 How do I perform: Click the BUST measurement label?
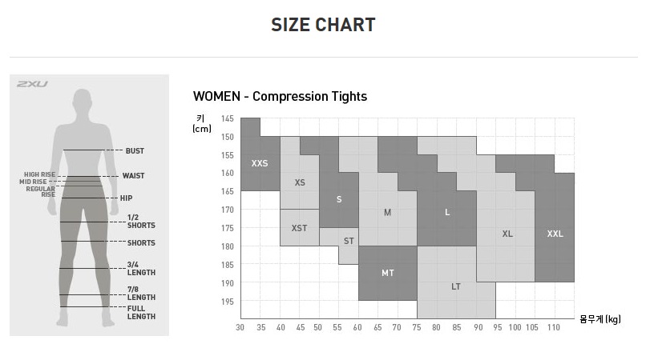pyautogui.click(x=135, y=150)
